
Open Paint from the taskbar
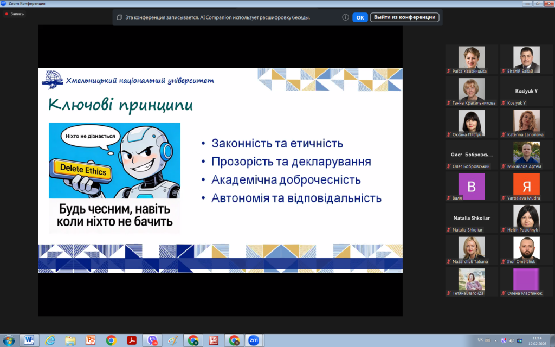pos(173,340)
